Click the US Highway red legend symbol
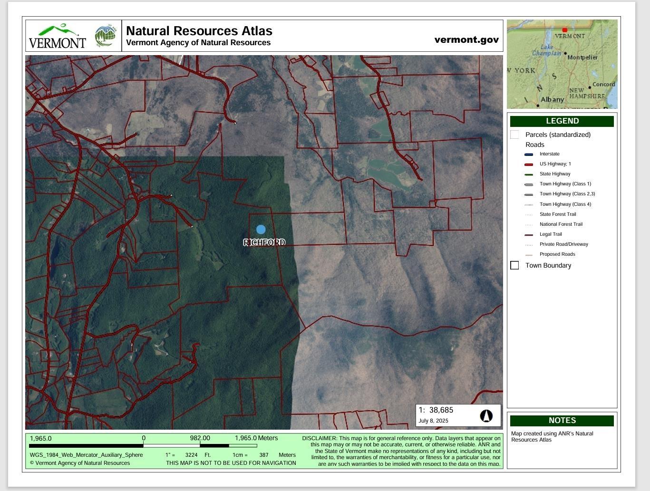This screenshot has width=650, height=491. [529, 164]
